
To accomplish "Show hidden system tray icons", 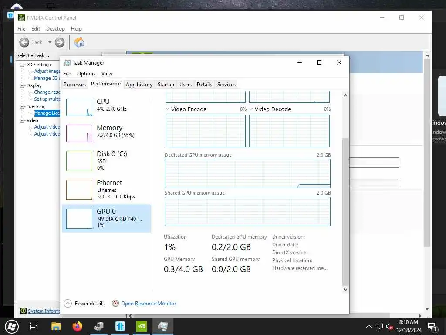I will click(369, 326).
